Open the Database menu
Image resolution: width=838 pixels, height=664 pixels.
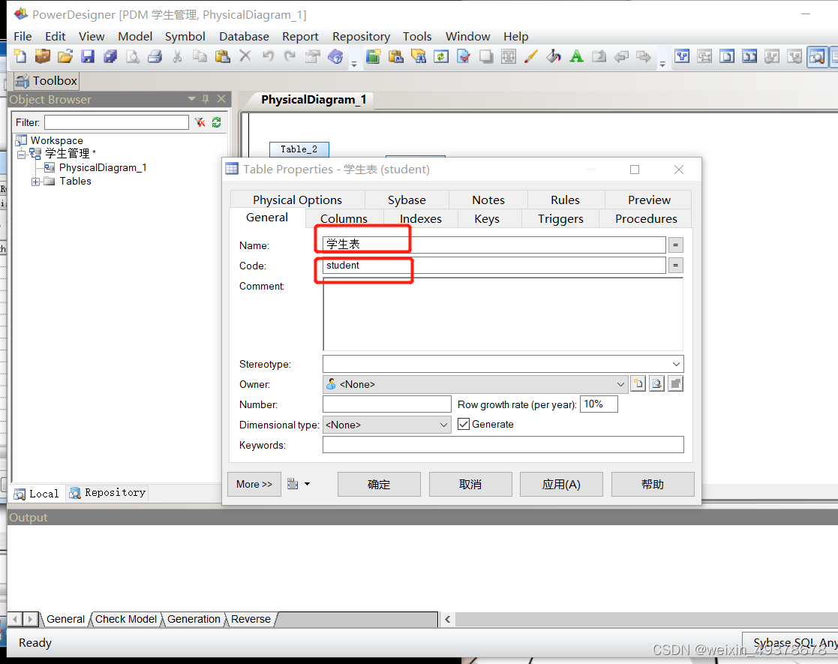(x=244, y=36)
